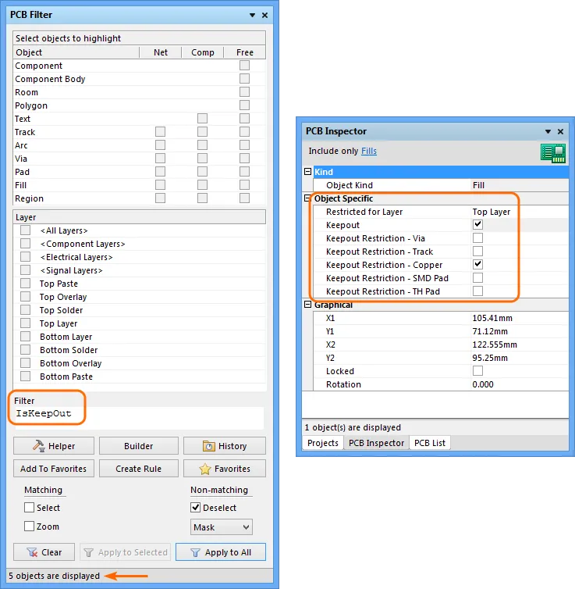This screenshot has height=589, width=575.
Task: Collapse the Graphical section
Action: (307, 305)
